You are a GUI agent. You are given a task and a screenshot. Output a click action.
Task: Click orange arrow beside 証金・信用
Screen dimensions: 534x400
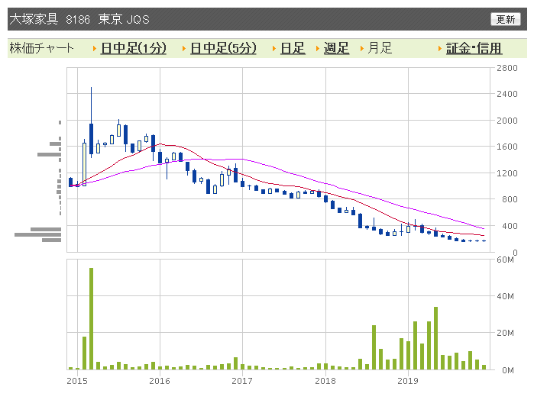440,48
